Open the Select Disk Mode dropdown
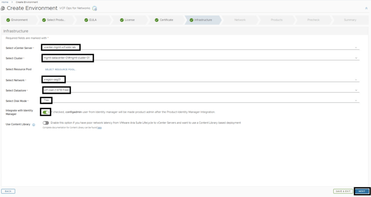 [x=356, y=101]
